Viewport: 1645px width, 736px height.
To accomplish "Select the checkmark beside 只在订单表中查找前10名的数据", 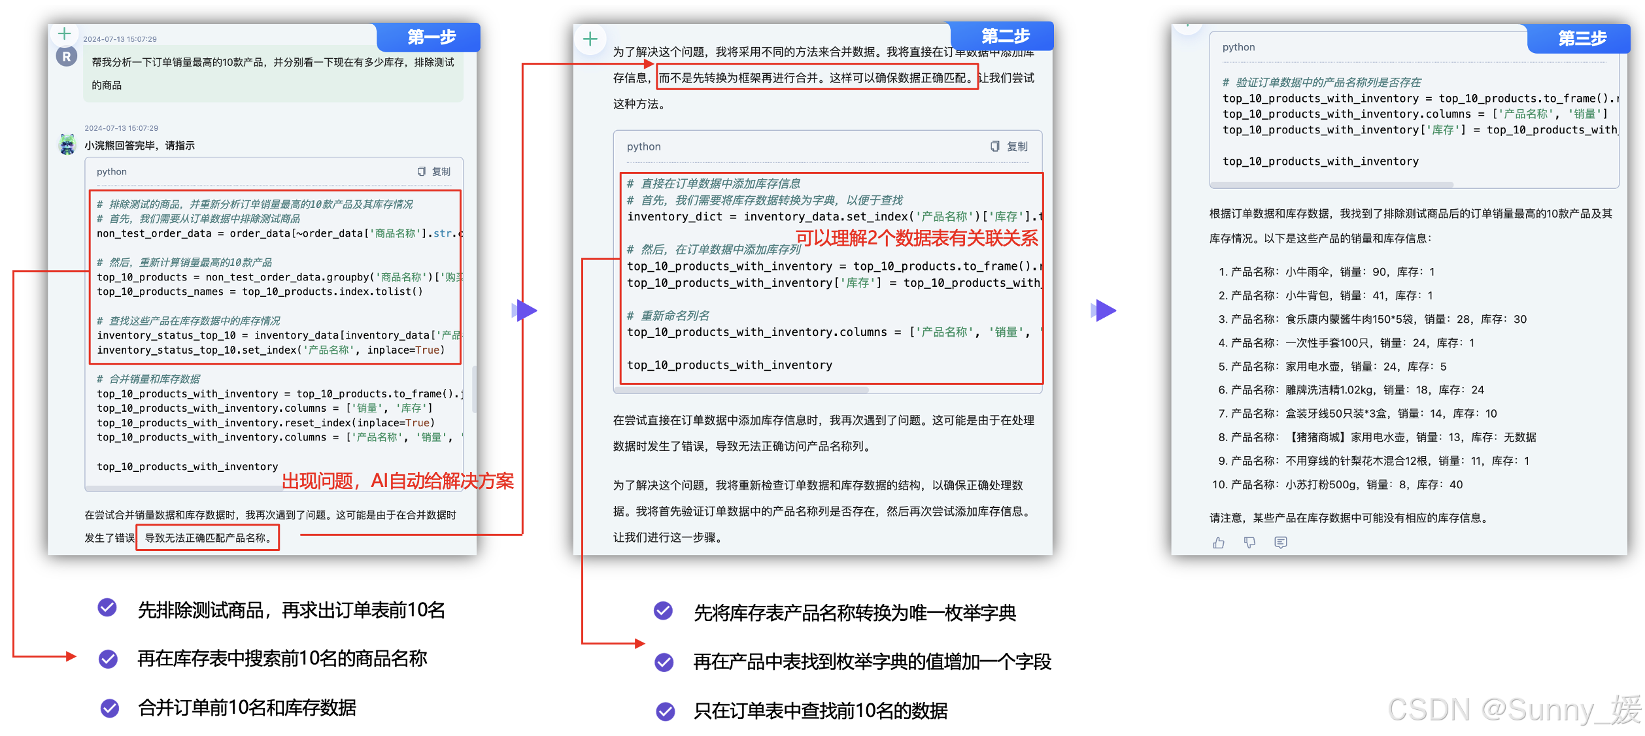I will [x=665, y=711].
